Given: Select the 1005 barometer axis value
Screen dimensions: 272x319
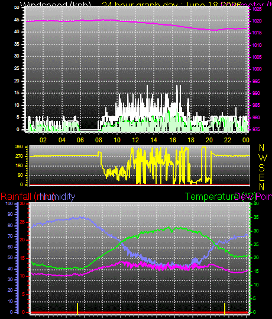Looking at the screenshot, I should point(257,57).
